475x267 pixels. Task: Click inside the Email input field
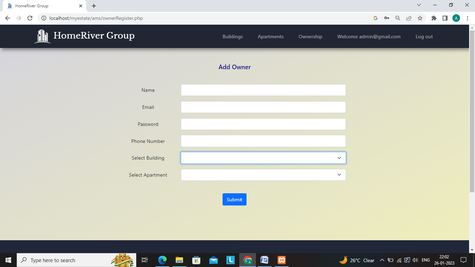click(263, 107)
